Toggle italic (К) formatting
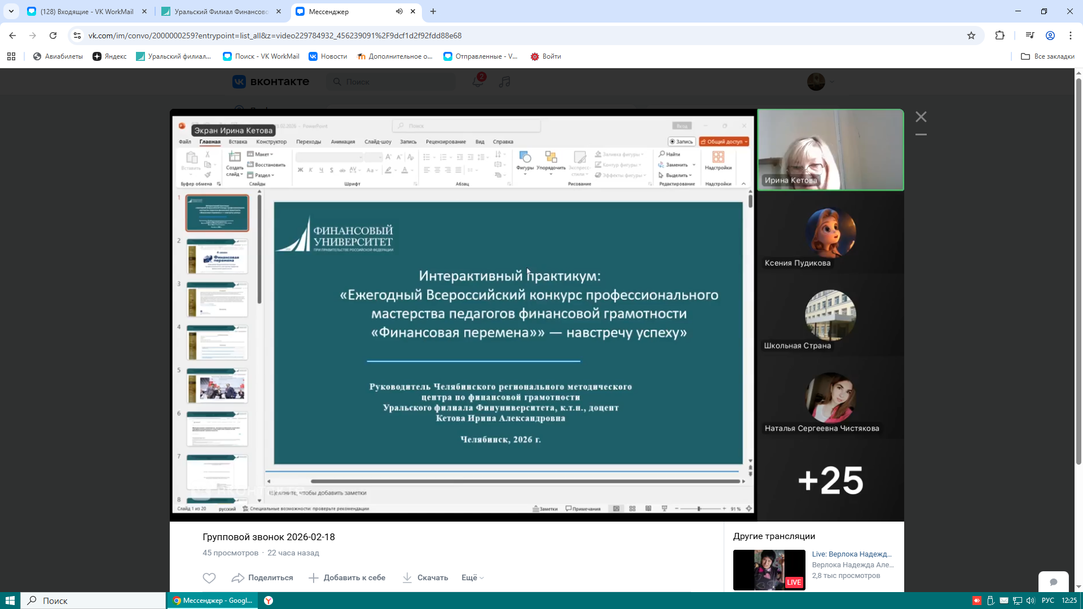This screenshot has width=1083, height=609. tap(311, 170)
